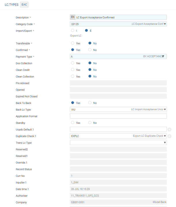This screenshot has width=176, height=207.
Task: Add another Duplicate Check value with plus icon
Action: (x=169, y=136)
